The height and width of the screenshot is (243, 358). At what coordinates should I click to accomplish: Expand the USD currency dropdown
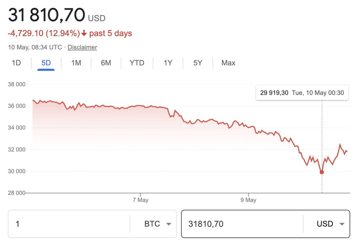(330, 224)
